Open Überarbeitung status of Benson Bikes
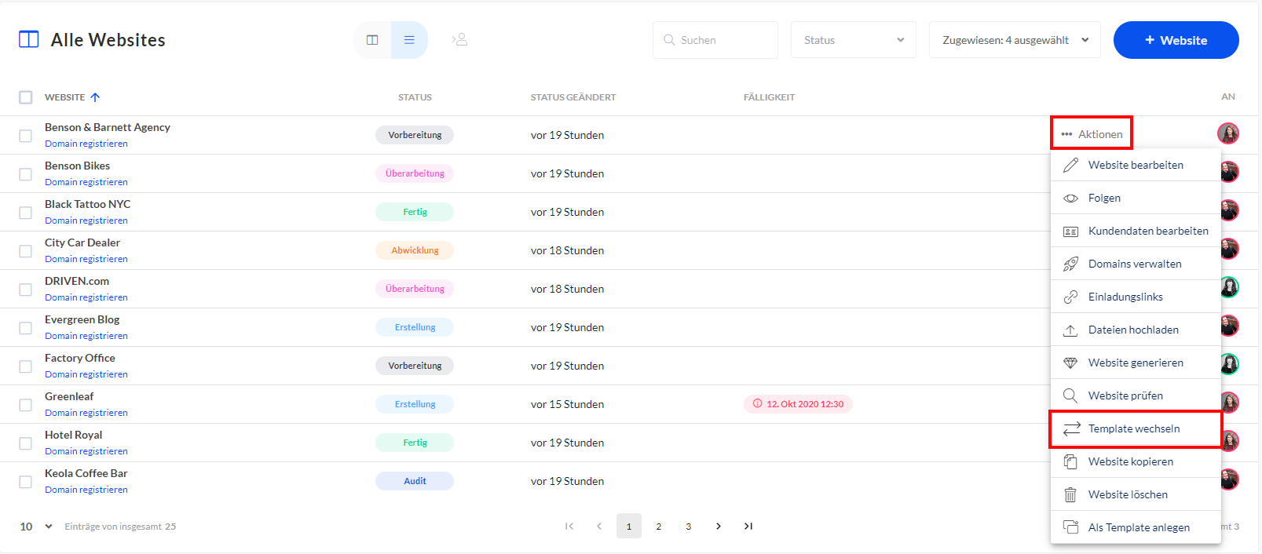The height and width of the screenshot is (554, 1262). [x=415, y=173]
